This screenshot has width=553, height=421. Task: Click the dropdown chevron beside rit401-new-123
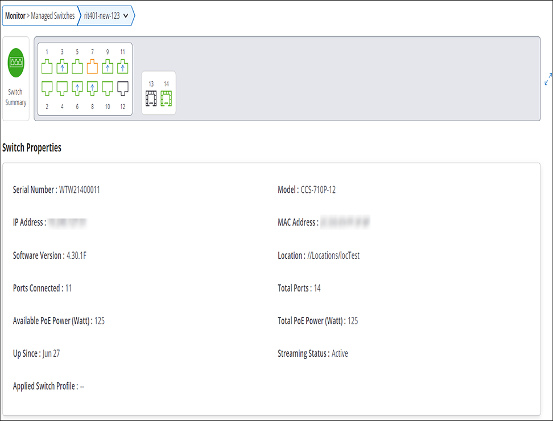point(126,16)
